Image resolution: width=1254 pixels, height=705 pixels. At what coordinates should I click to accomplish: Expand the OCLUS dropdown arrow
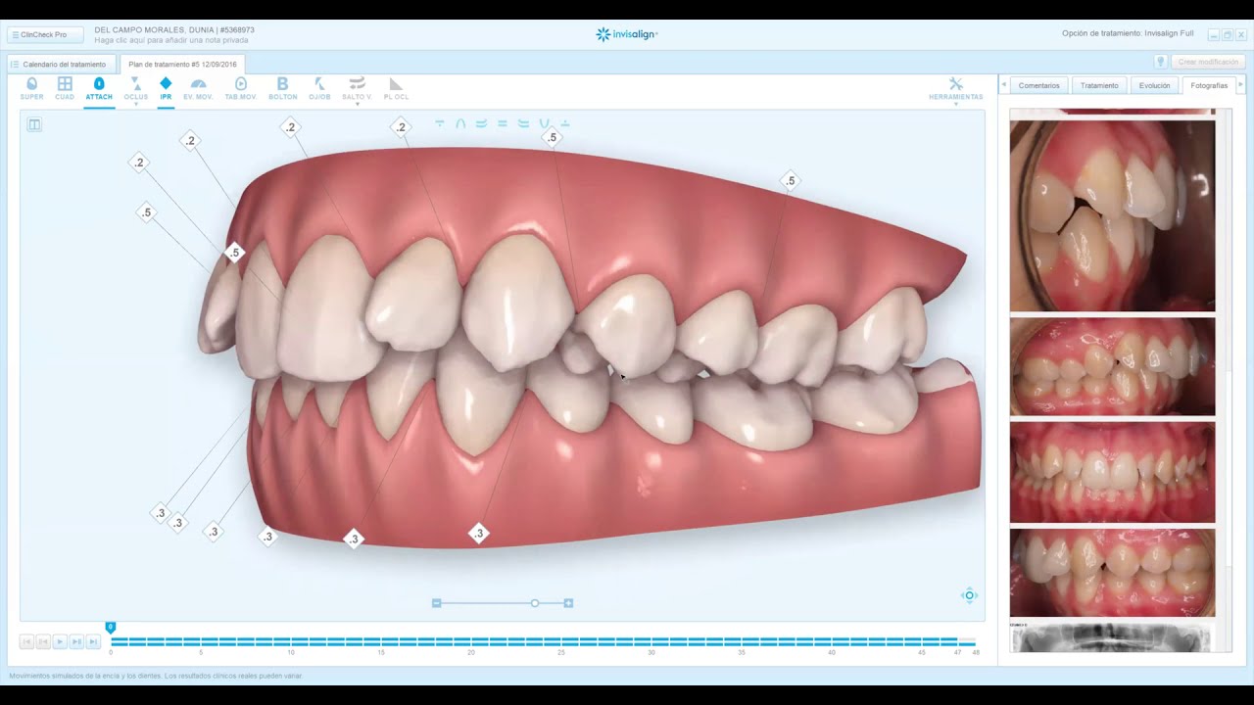[x=136, y=104]
